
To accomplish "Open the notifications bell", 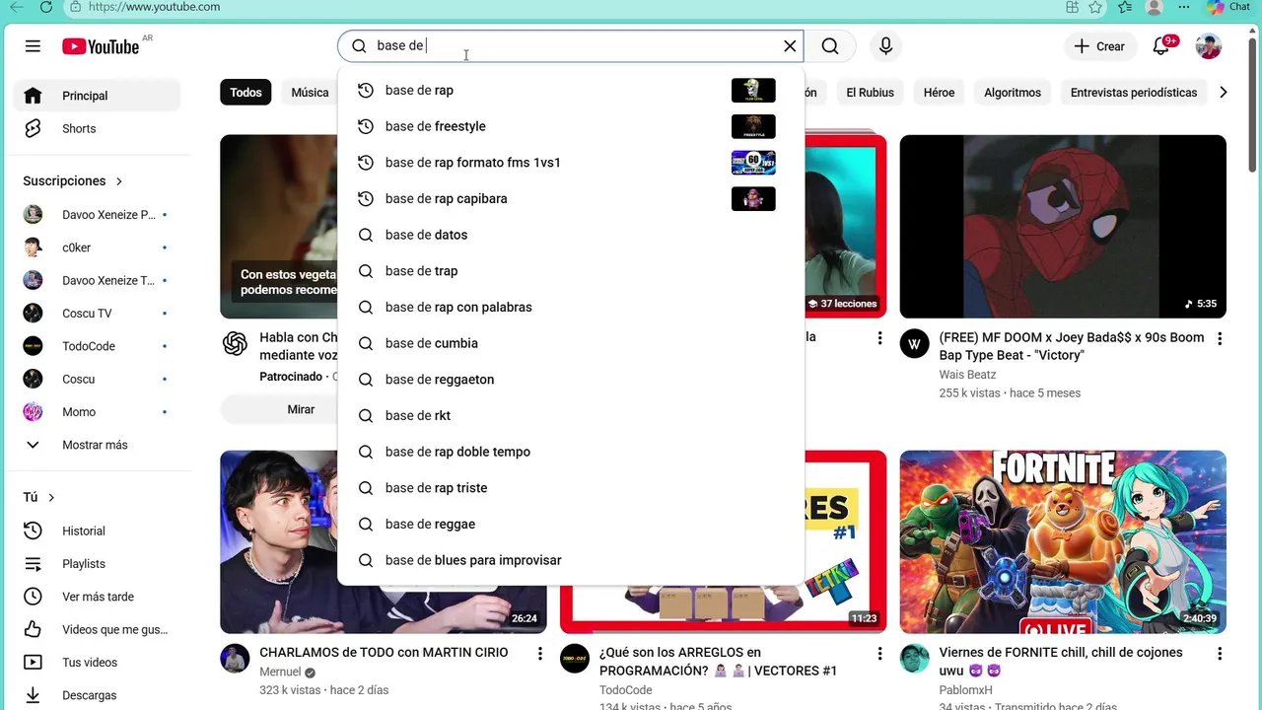I will click(1161, 46).
